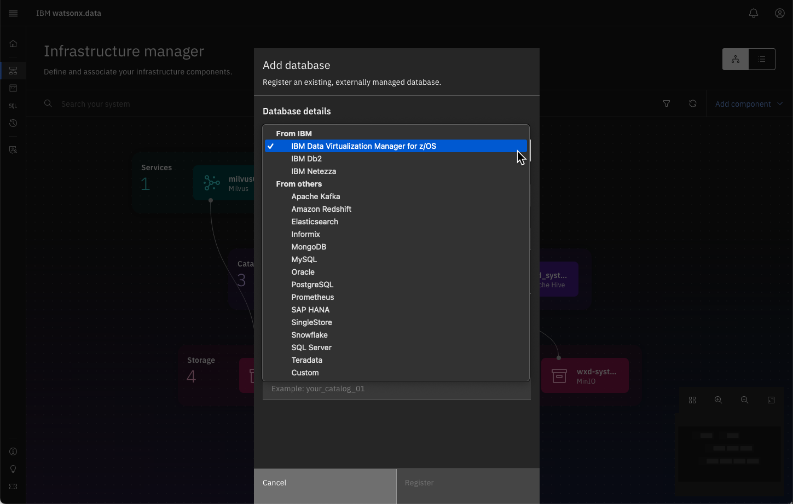Open the notifications bell
Screen dimensions: 793x504
tap(754, 13)
